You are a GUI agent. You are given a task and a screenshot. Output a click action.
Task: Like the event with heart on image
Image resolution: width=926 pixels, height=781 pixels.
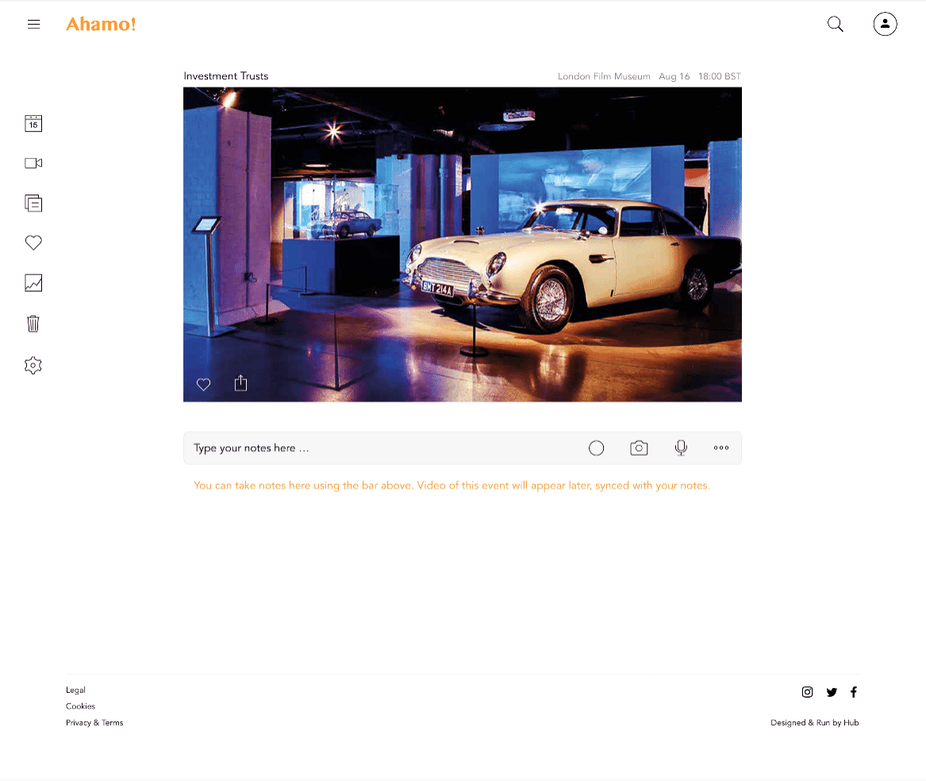coord(204,385)
